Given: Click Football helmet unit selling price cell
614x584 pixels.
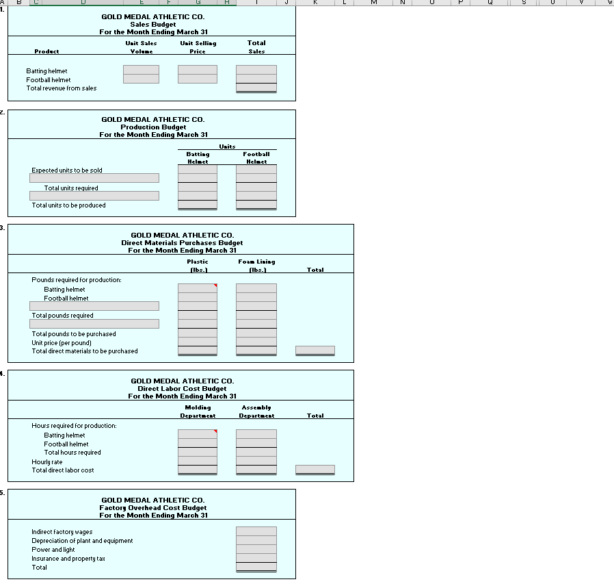Looking at the screenshot, I should 198,79.
